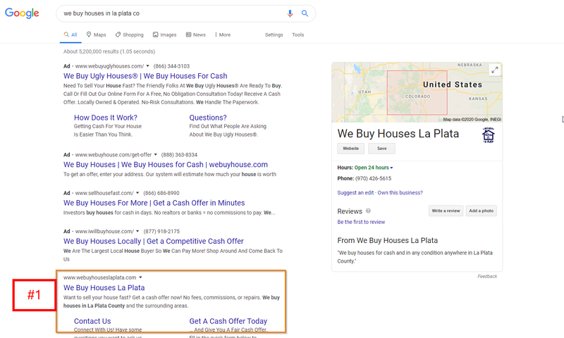Activate voice search microphone icon
The height and width of the screenshot is (338, 564).
pyautogui.click(x=290, y=13)
